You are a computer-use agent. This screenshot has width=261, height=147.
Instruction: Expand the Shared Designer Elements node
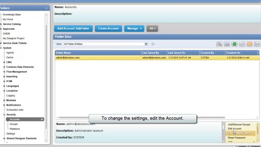4,138
